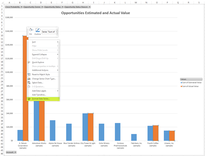Click the Format Data Series icon
Image resolution: width=205 pixels, height=156 pixels.
pyautogui.click(x=29, y=99)
